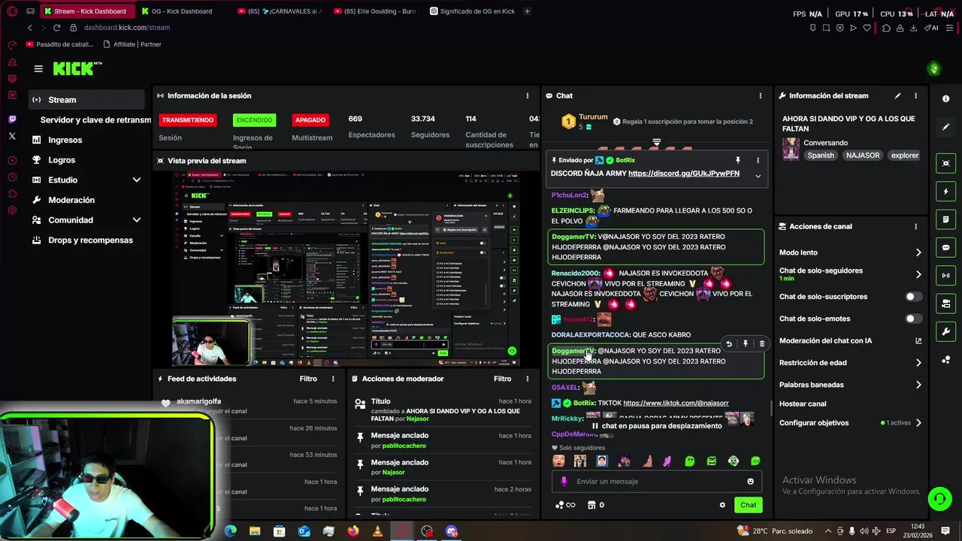Viewport: 962px width, 541px height.
Task: Toggle Chat de solo-suscriptores switch
Action: coord(913,297)
